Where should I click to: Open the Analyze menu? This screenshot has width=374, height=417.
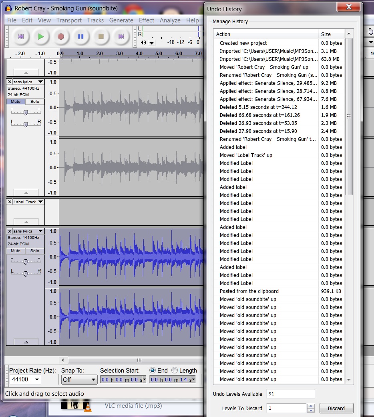170,20
